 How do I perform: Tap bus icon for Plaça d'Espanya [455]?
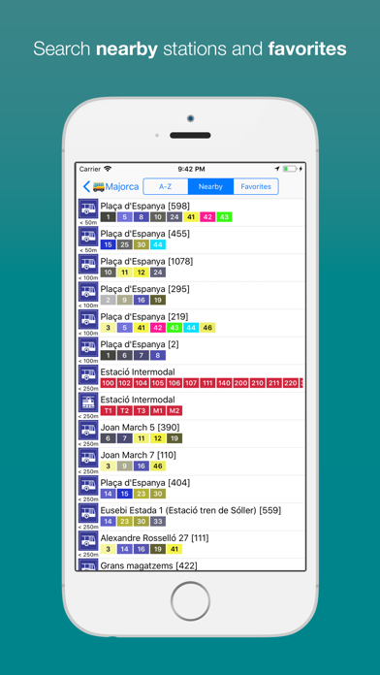point(88,237)
